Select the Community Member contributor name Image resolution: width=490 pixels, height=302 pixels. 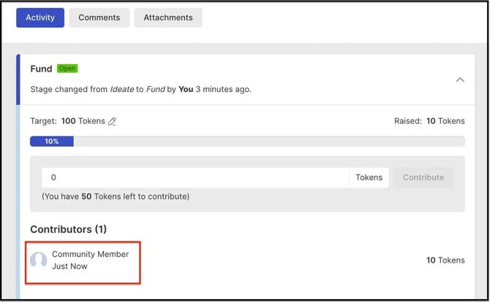click(x=90, y=254)
